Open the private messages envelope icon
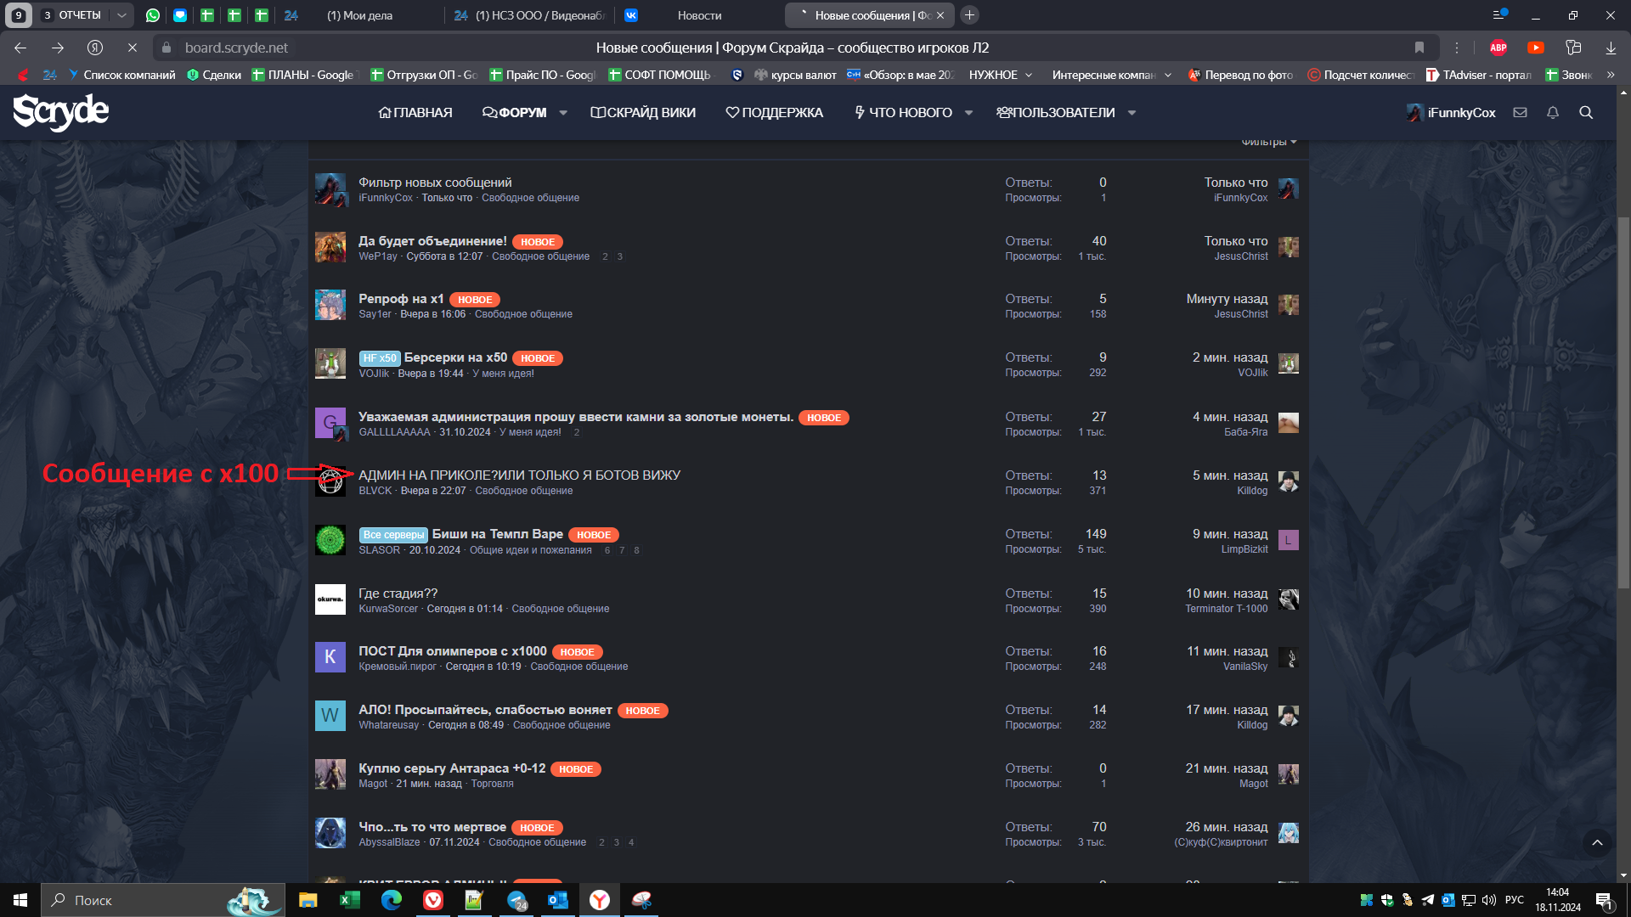Screen dimensions: 1631x917 pyautogui.click(x=1520, y=113)
